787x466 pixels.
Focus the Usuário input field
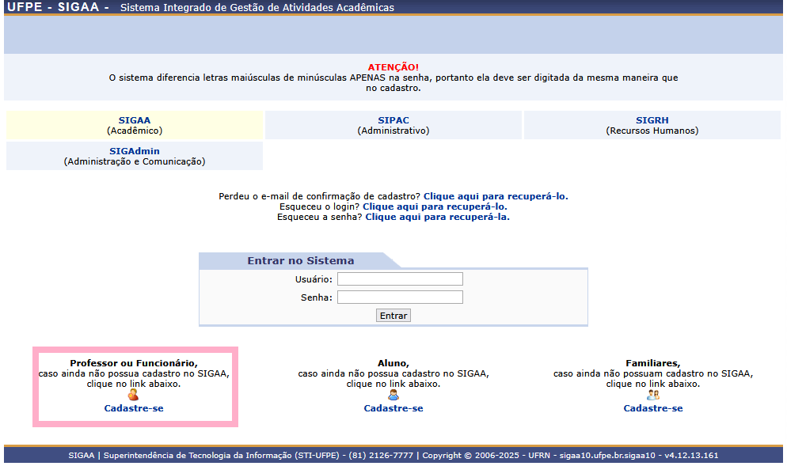pyautogui.click(x=400, y=279)
